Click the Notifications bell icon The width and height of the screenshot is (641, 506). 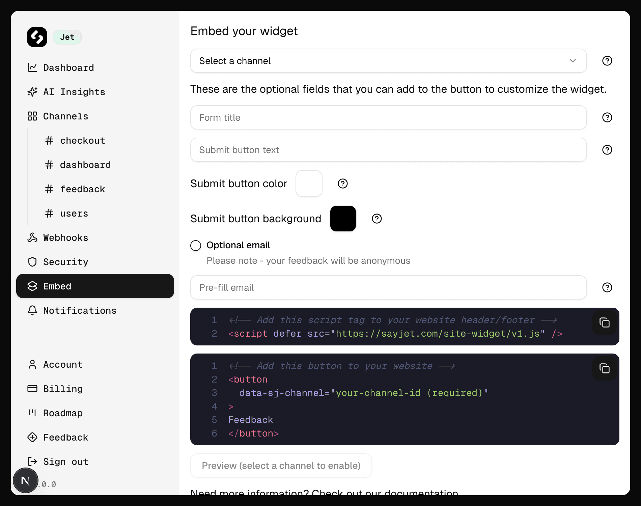(32, 310)
